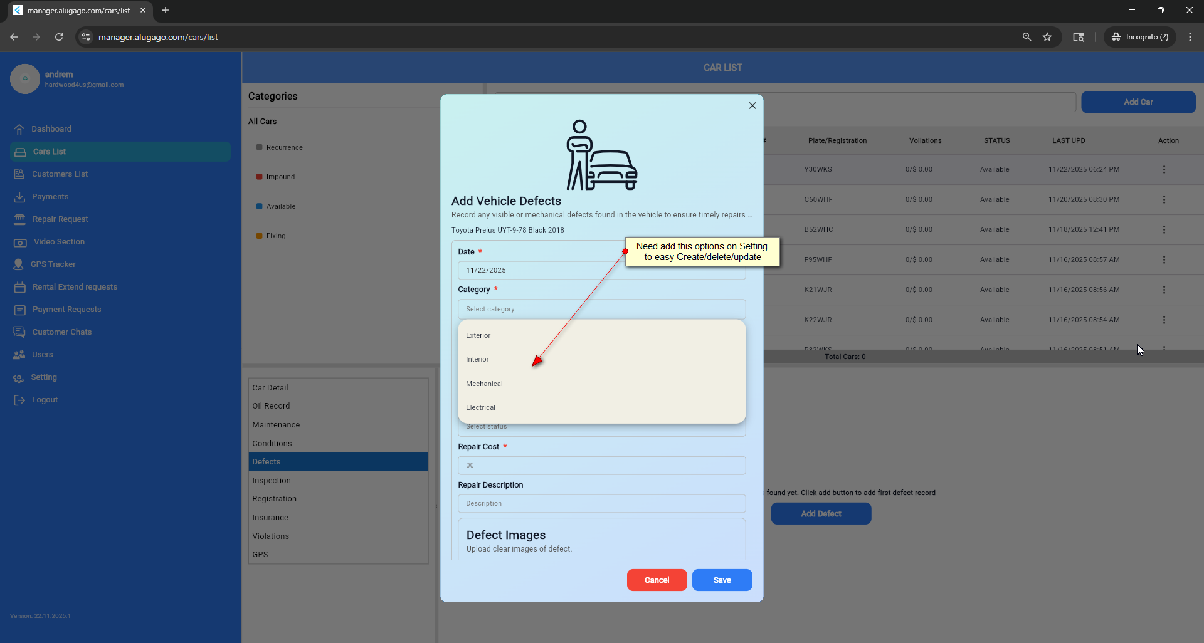Click the Dashboard home icon in sidebar

coord(19,129)
